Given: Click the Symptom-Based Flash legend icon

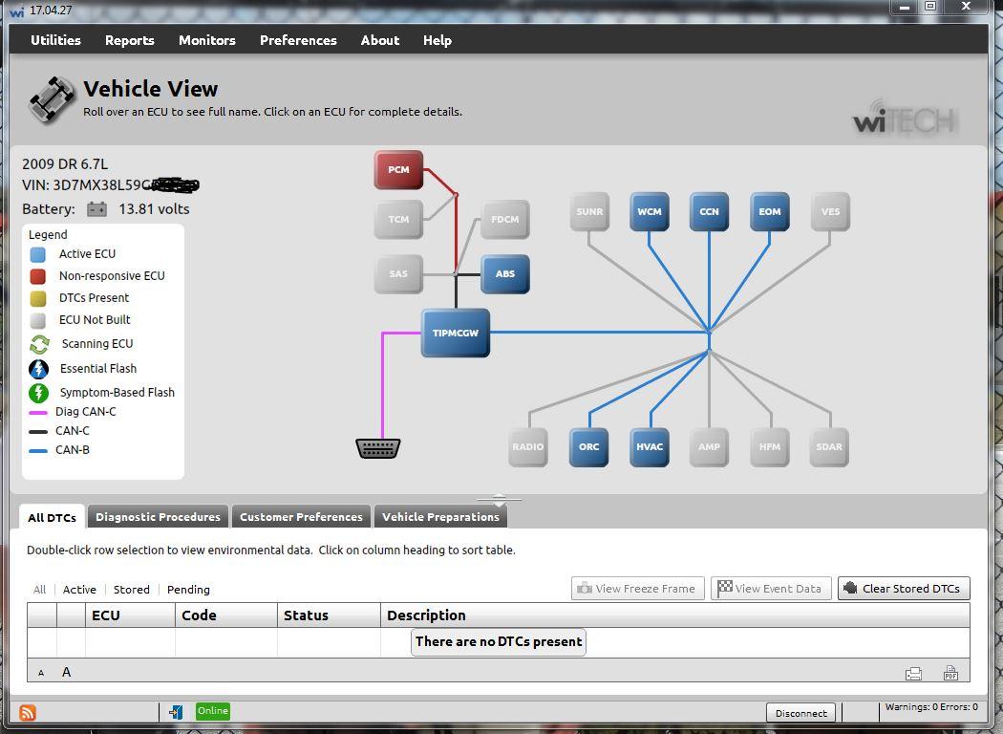Looking at the screenshot, I should click(38, 392).
